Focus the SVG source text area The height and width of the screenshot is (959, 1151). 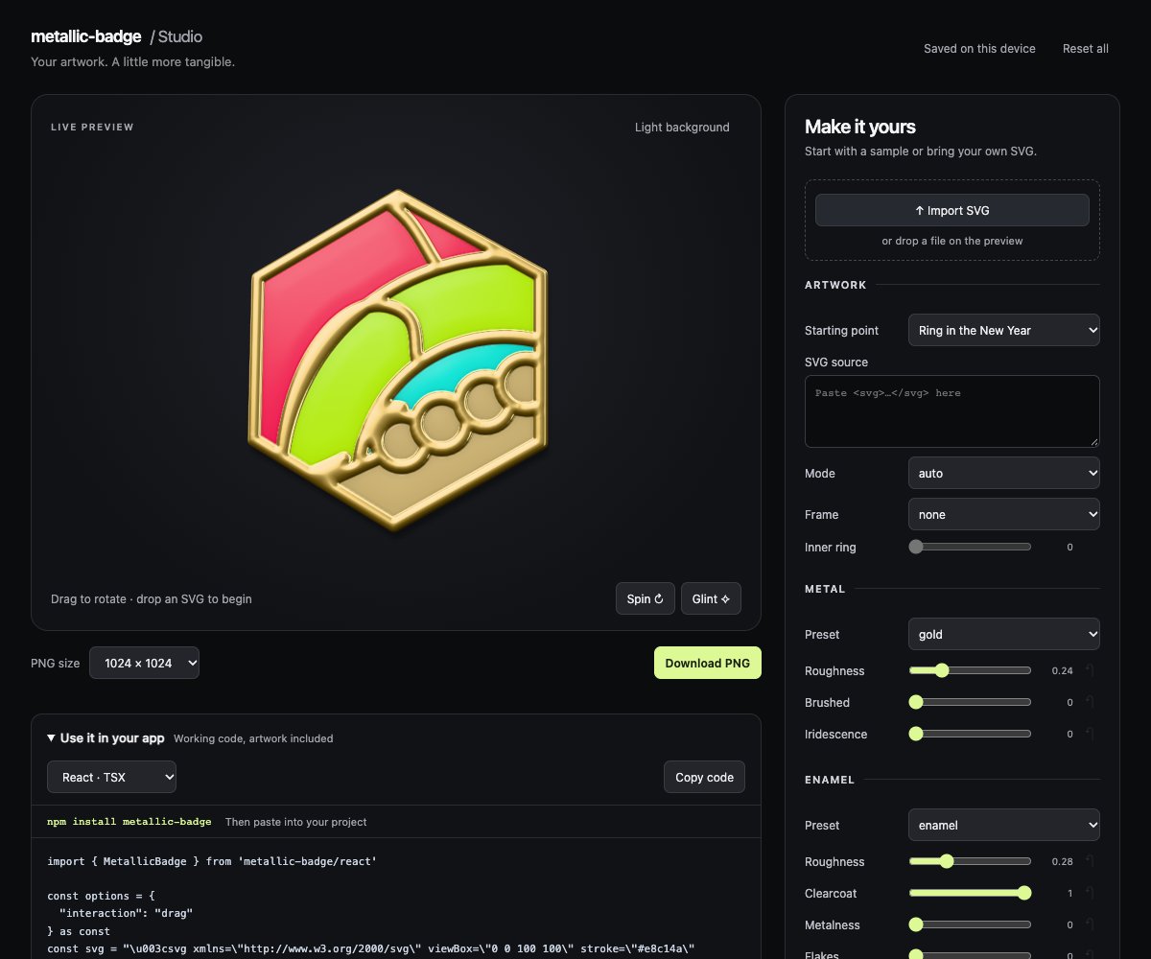click(x=952, y=411)
